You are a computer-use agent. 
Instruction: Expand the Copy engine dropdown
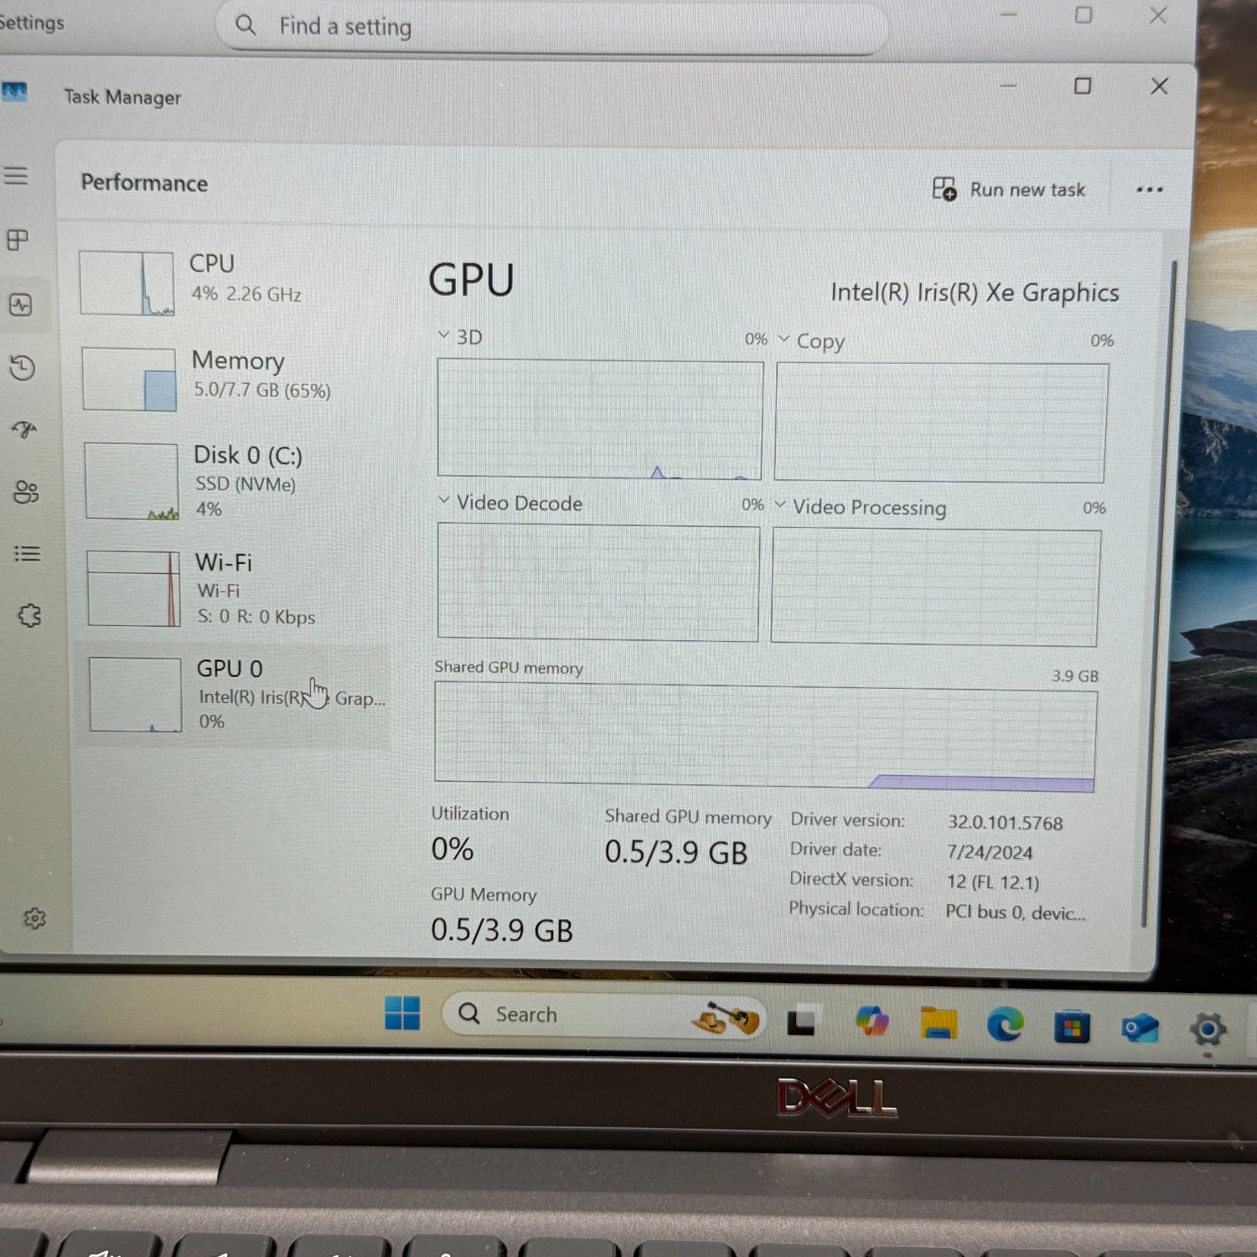pyautogui.click(x=784, y=339)
